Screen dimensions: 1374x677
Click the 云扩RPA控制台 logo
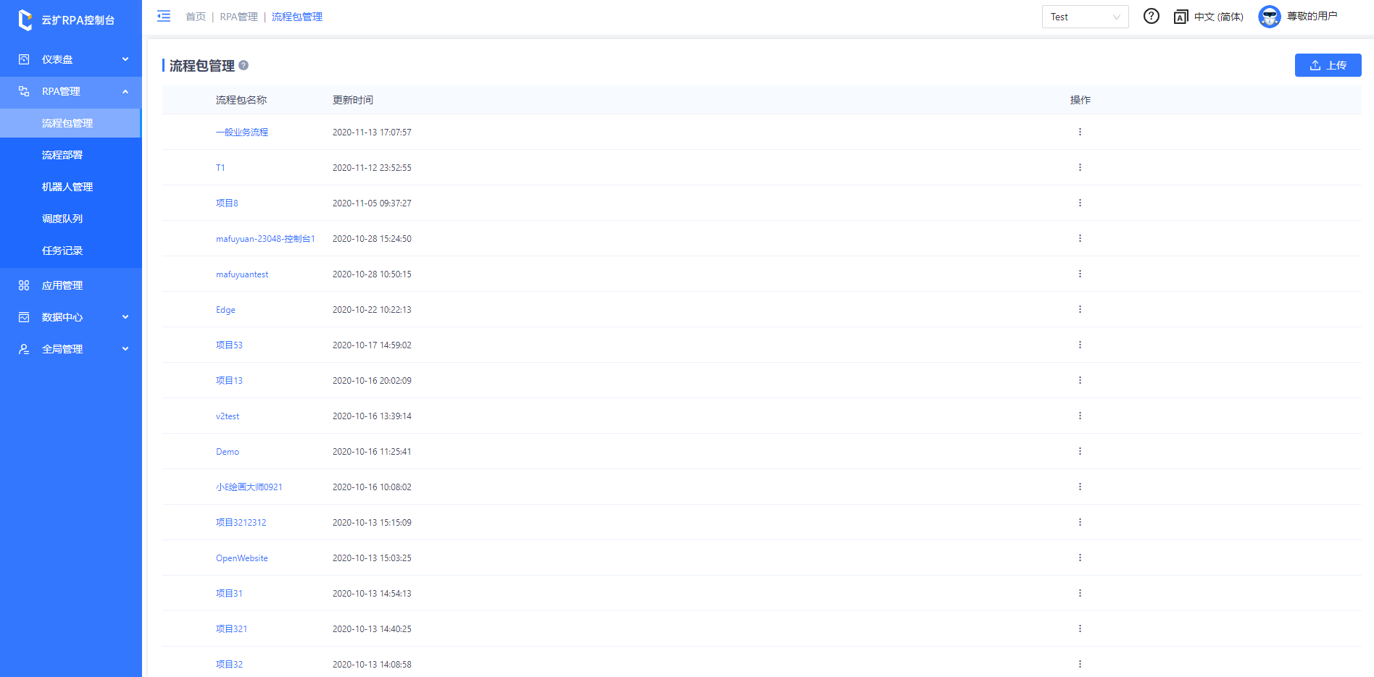tap(67, 20)
